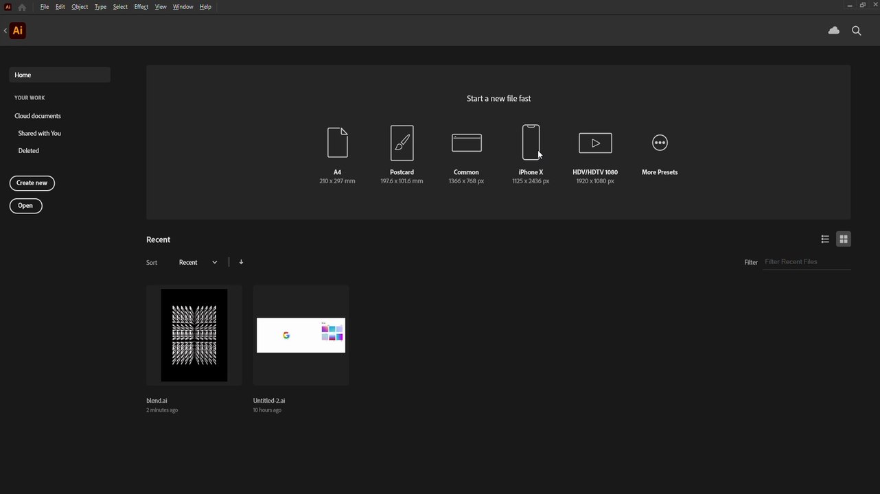Viewport: 880px width, 494px height.
Task: Open the Edit menu
Action: click(60, 7)
